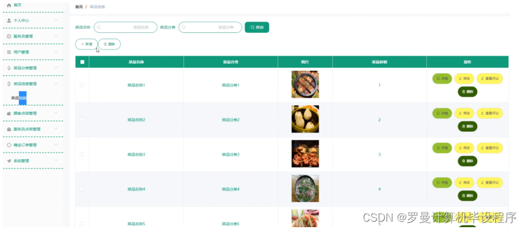Check the box for the 菜品名称5 row
This screenshot has height=229, width=526.
pos(81,224)
